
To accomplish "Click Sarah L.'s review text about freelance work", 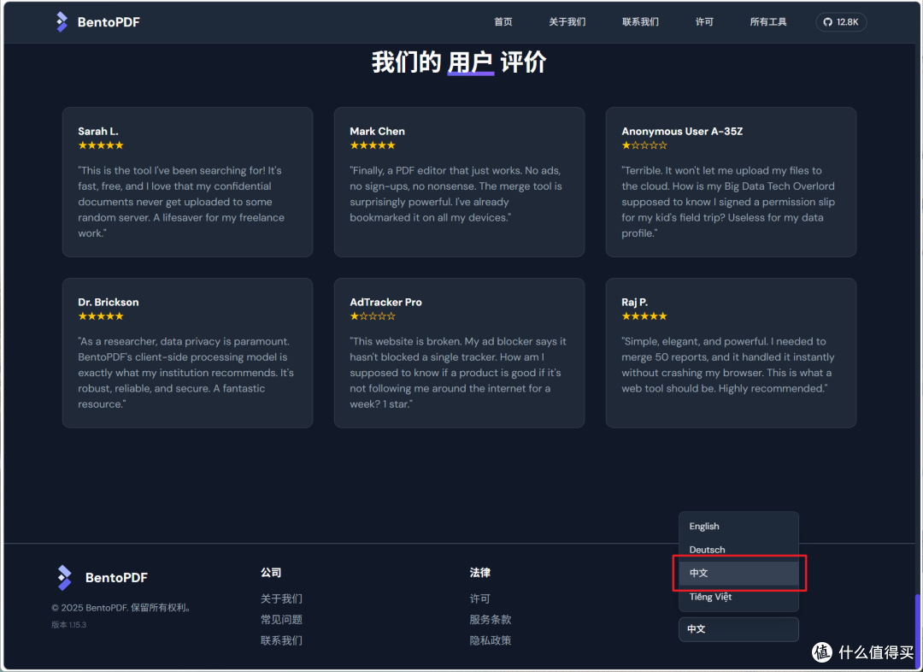I will [x=181, y=202].
